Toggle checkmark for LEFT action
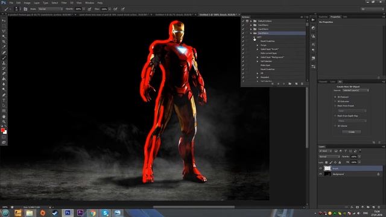 (x=243, y=37)
